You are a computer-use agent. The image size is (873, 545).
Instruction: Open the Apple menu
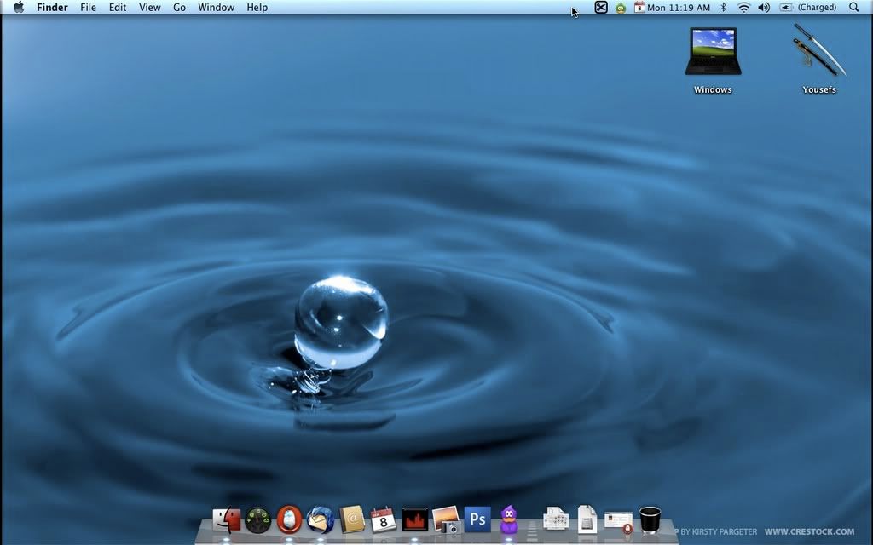pos(19,7)
